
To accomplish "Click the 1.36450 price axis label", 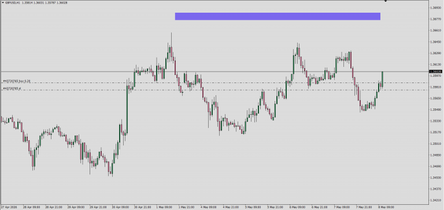I will pyautogui.click(x=435, y=42).
